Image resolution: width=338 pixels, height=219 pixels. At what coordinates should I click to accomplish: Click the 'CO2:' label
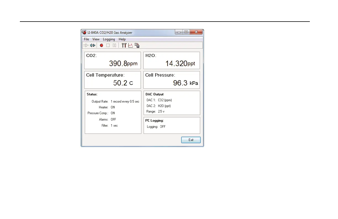pos(91,56)
